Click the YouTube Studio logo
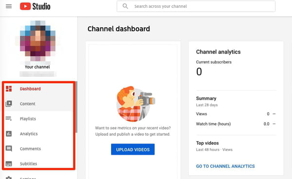The image size is (292, 179). coord(35,6)
